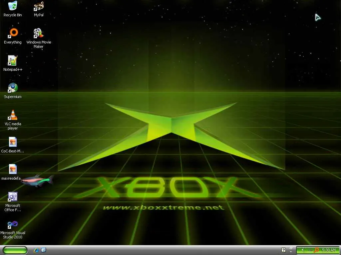Select the Everything search shortcut on desktop
The width and height of the screenshot is (341, 255).
tap(13, 36)
